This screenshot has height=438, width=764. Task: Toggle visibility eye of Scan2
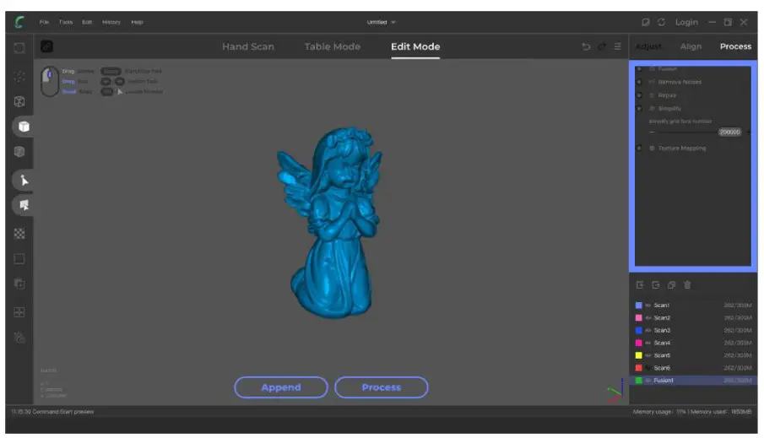coord(648,317)
